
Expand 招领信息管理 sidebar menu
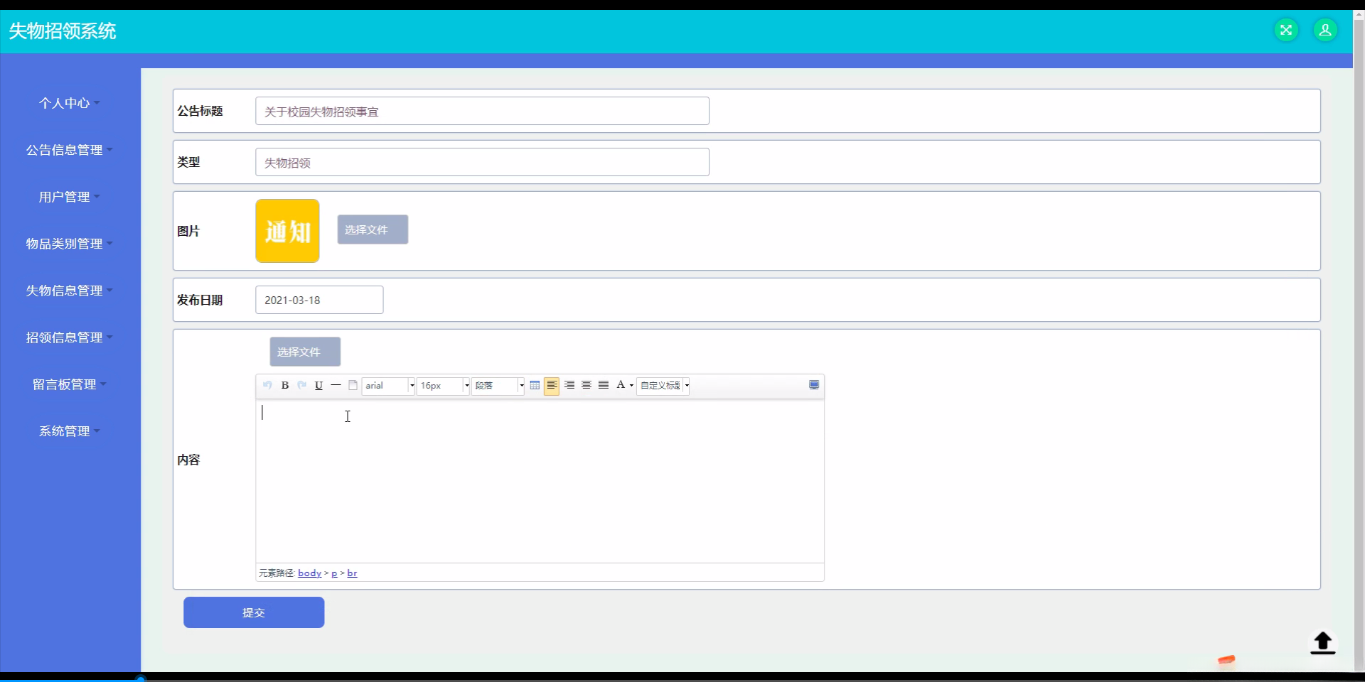pyautogui.click(x=70, y=337)
